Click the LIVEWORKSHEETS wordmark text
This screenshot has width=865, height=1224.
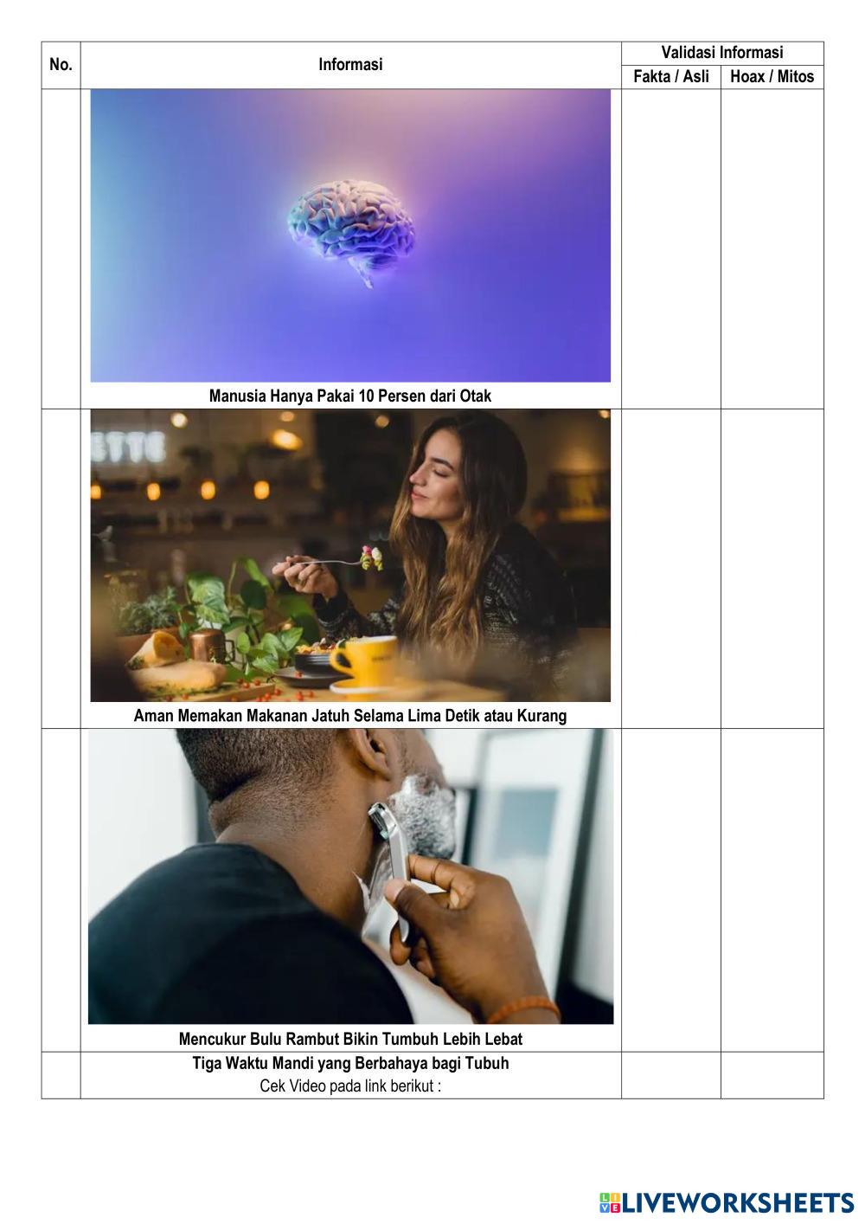coord(738,1202)
